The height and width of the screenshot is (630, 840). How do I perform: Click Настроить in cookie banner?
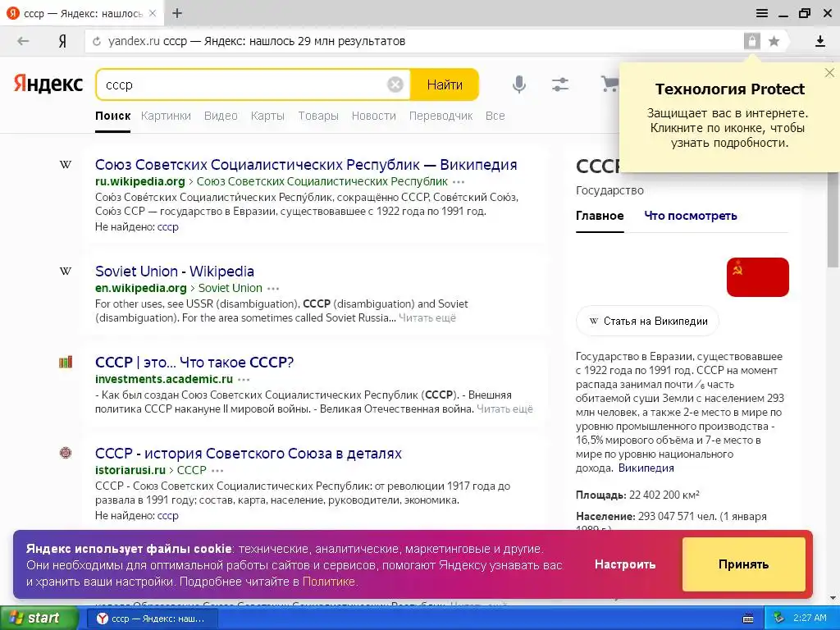pyautogui.click(x=624, y=564)
